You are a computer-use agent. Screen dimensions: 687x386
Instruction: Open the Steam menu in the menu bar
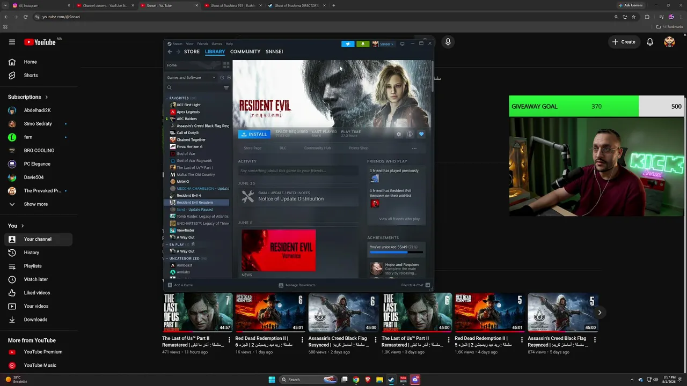click(177, 44)
